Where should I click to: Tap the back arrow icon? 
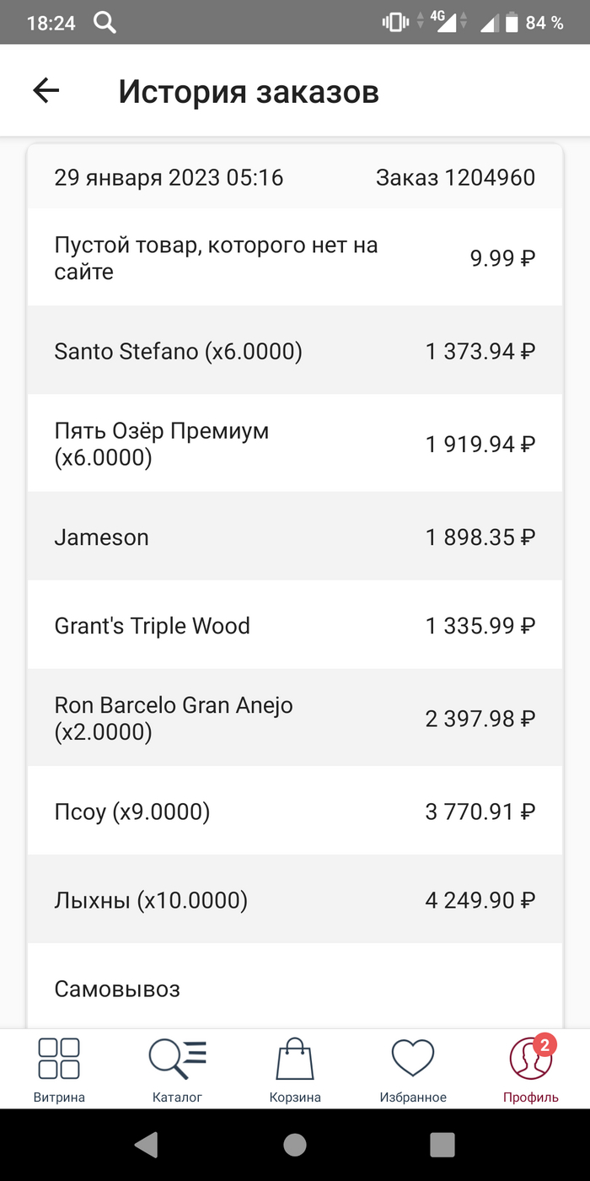tap(46, 91)
